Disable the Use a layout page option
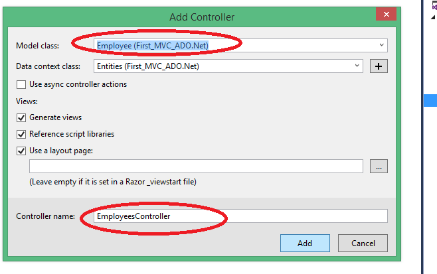Screen dimensions: 437x274 point(21,151)
